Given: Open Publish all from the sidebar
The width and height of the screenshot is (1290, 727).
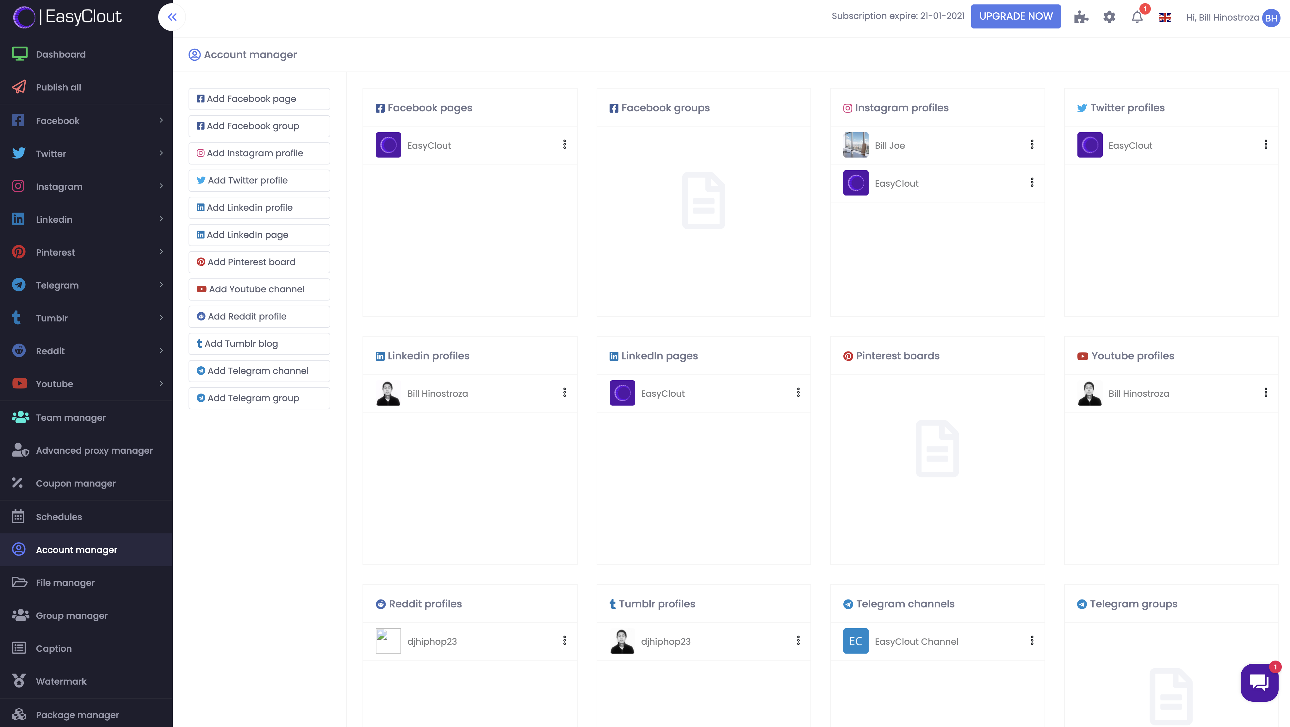Looking at the screenshot, I should coord(86,87).
